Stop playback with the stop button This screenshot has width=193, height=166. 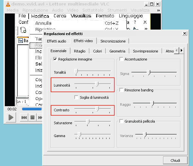[32, 118]
